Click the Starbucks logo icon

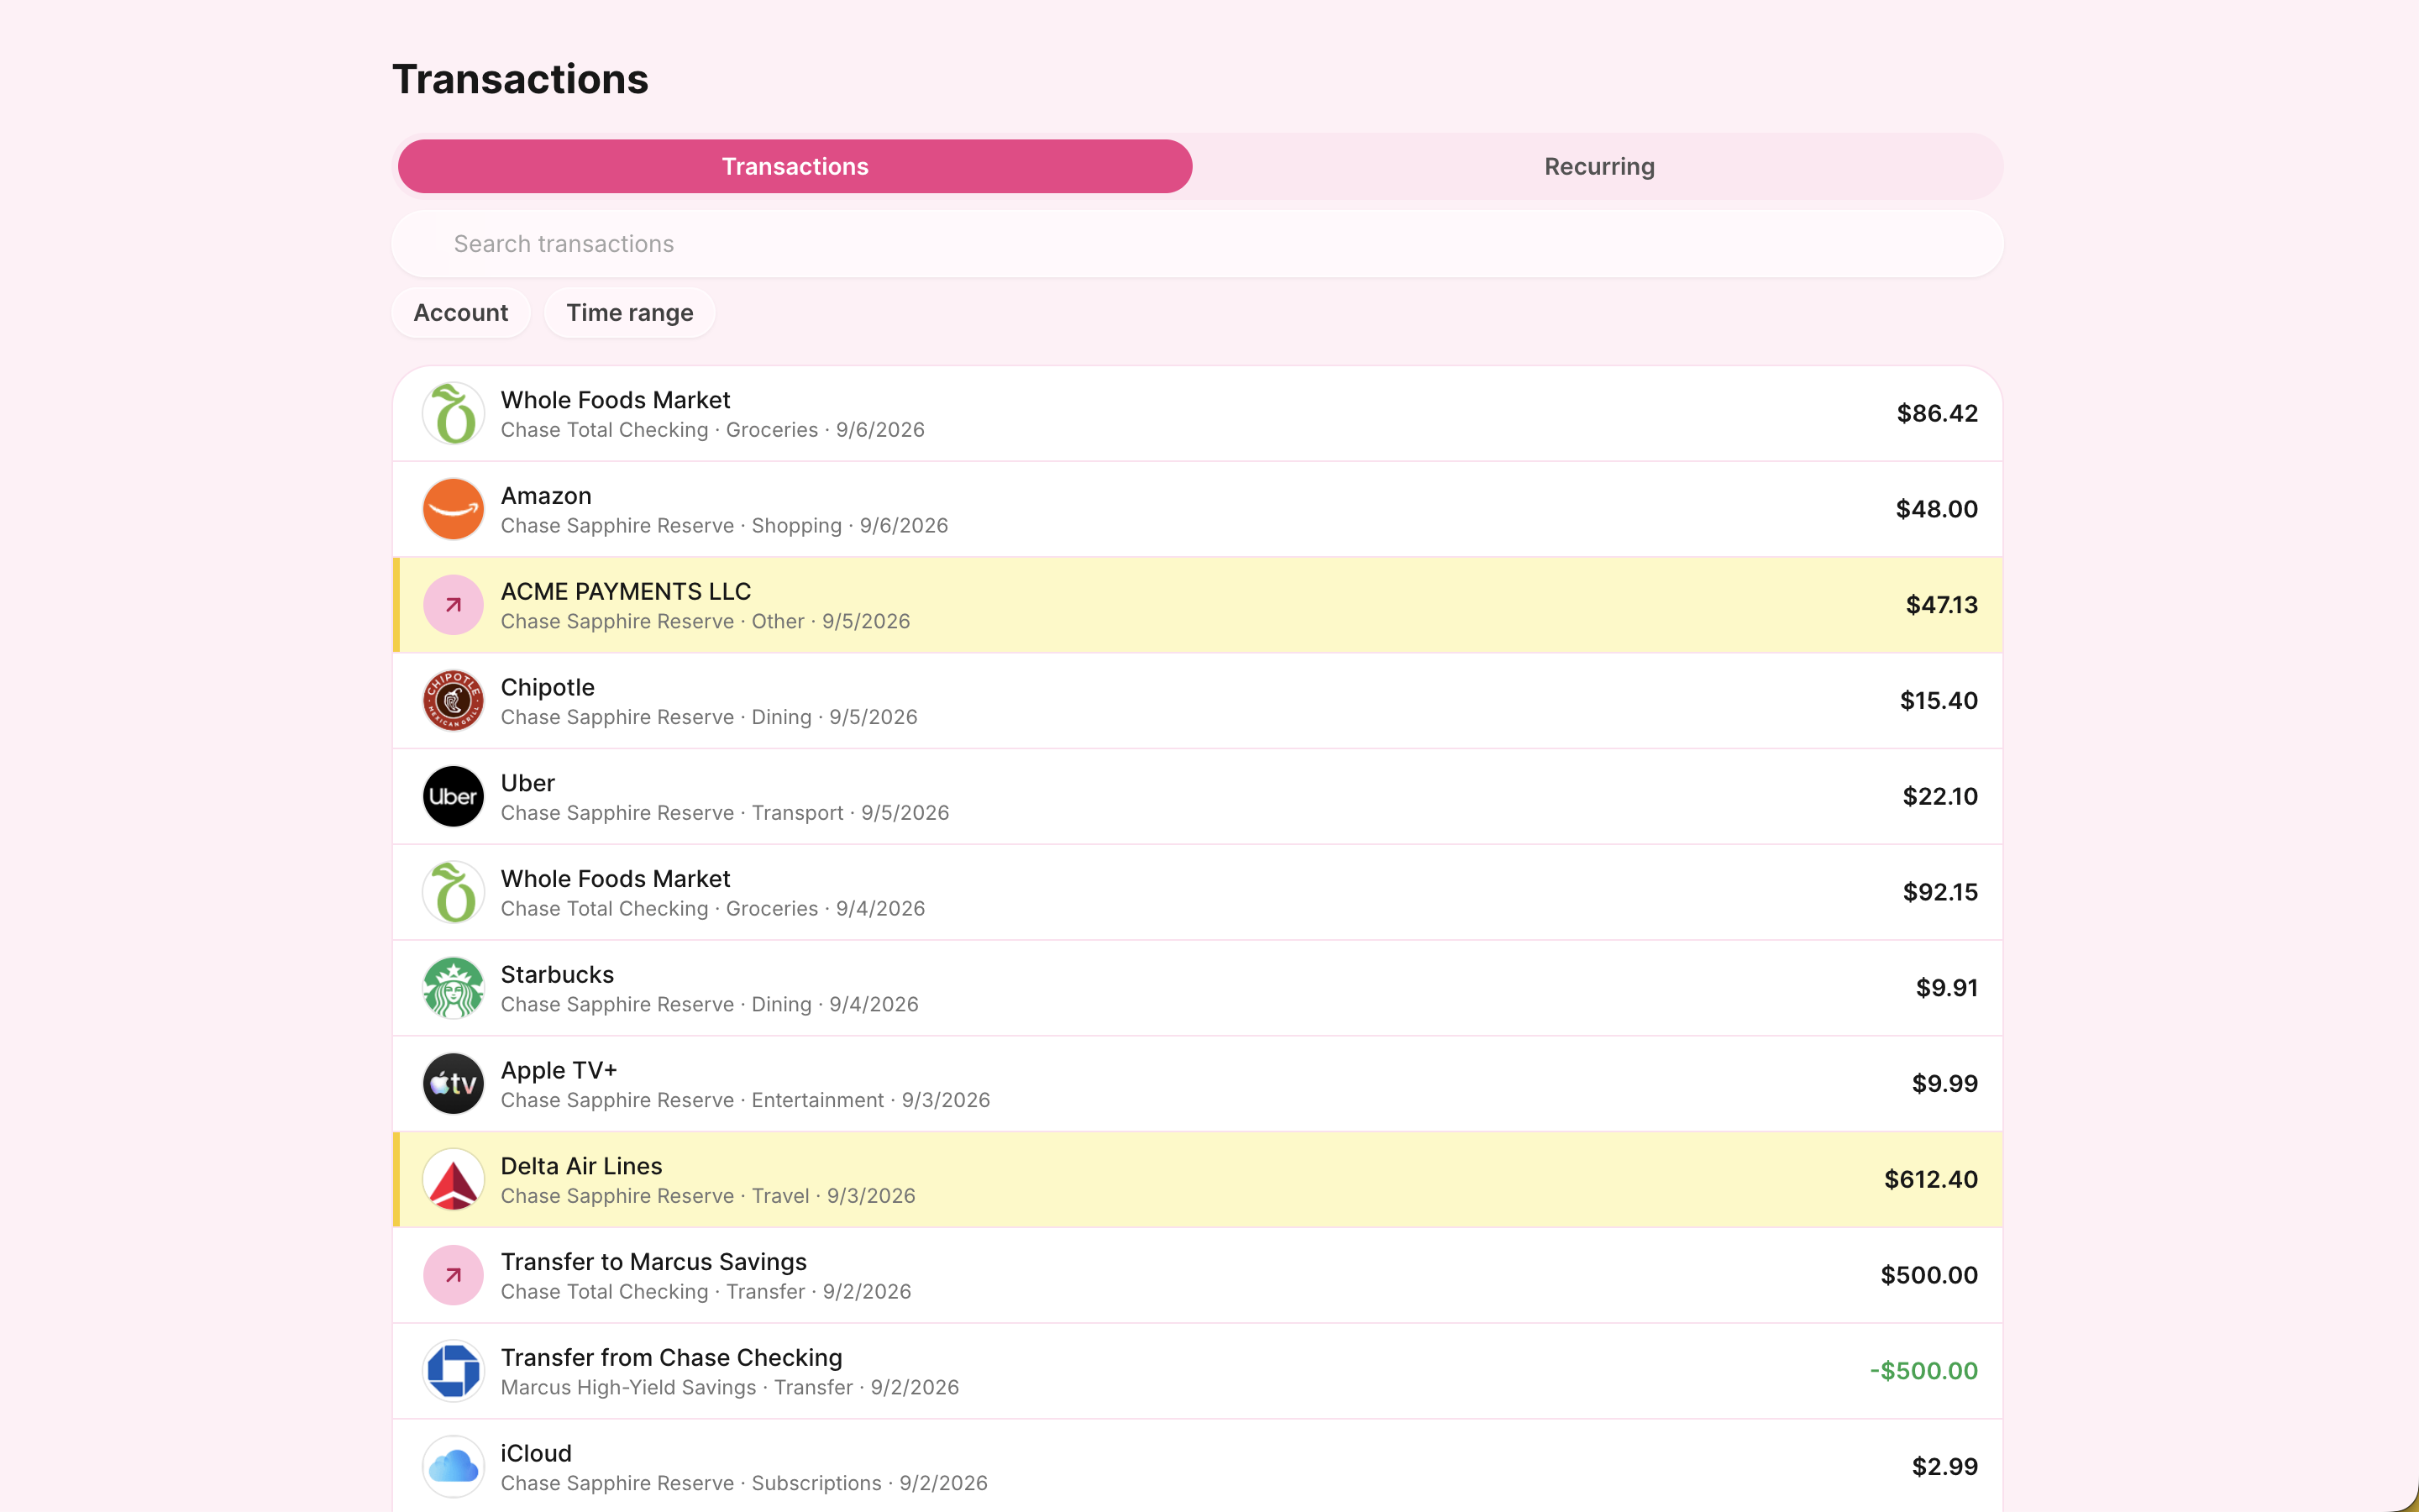tap(453, 988)
